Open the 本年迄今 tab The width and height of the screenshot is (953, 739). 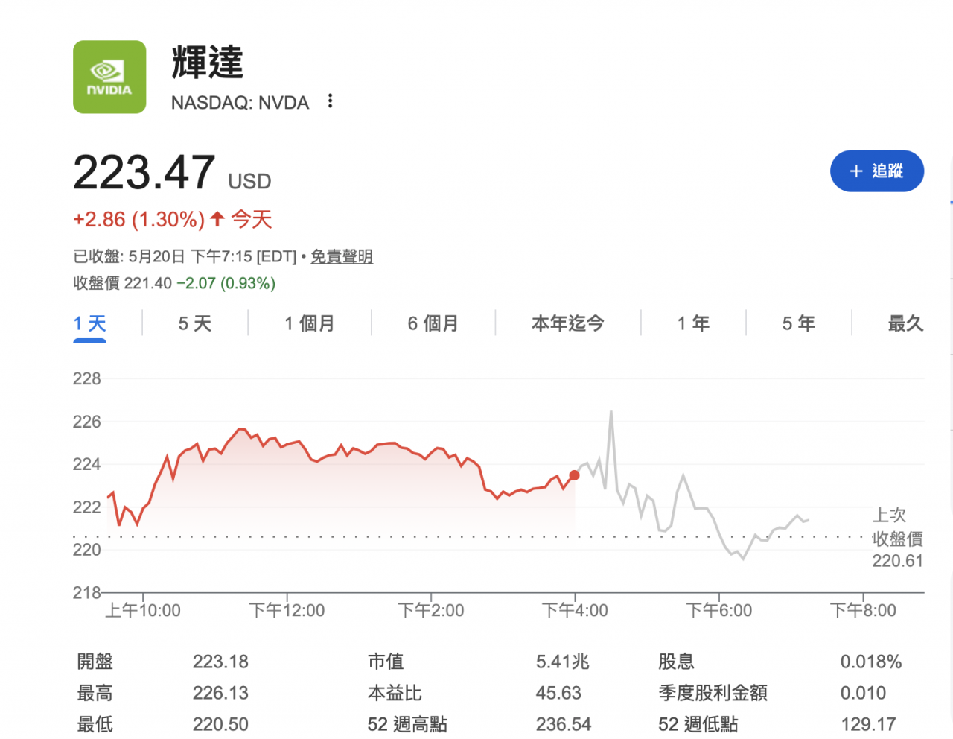click(568, 323)
